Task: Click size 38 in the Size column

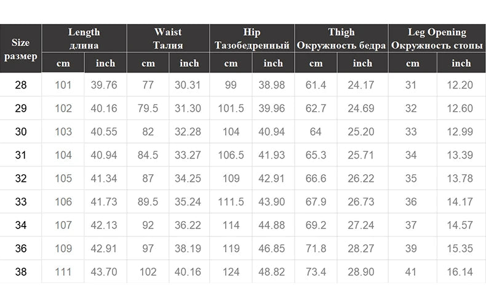Action: click(x=21, y=271)
